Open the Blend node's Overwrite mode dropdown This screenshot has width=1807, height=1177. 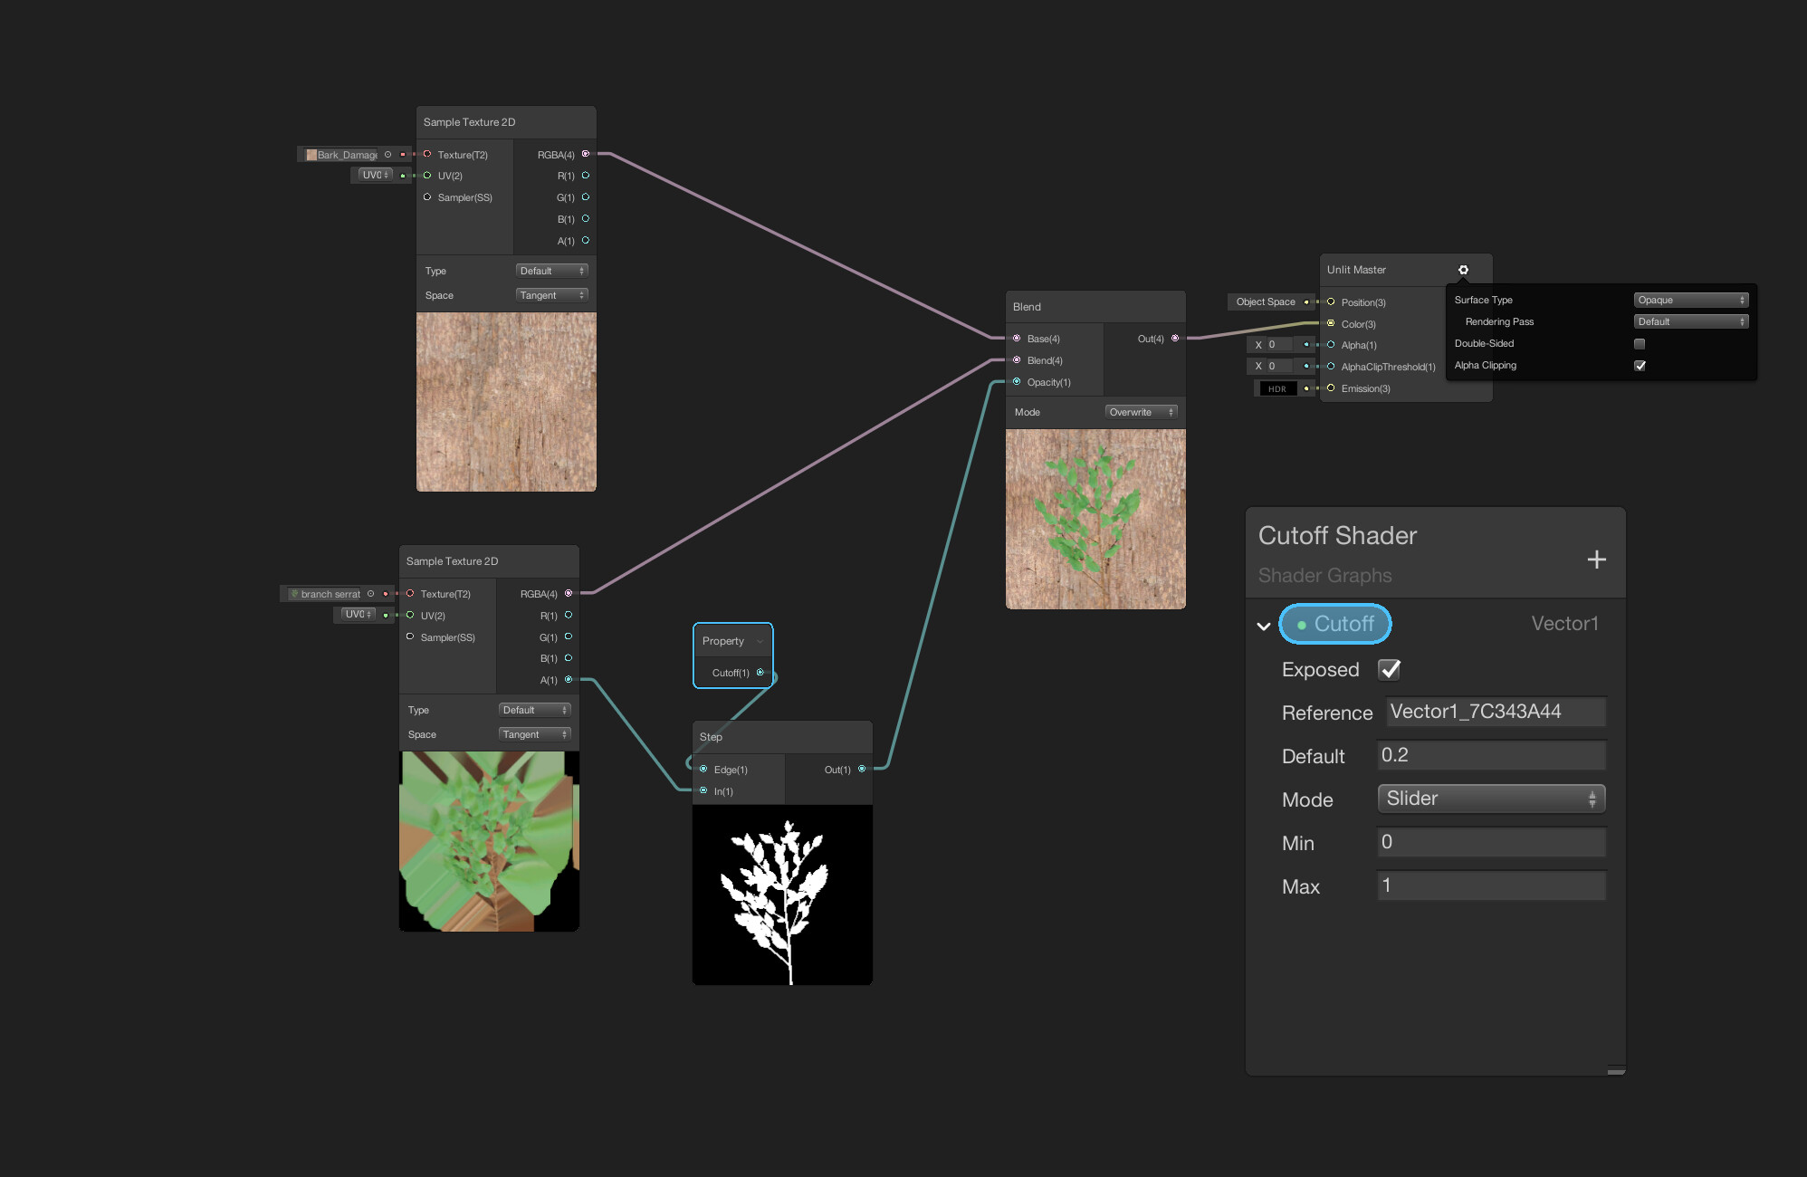(1141, 412)
